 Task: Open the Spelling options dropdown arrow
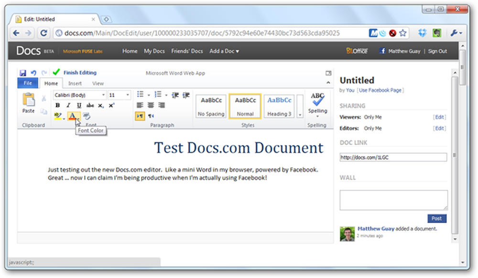(x=317, y=117)
